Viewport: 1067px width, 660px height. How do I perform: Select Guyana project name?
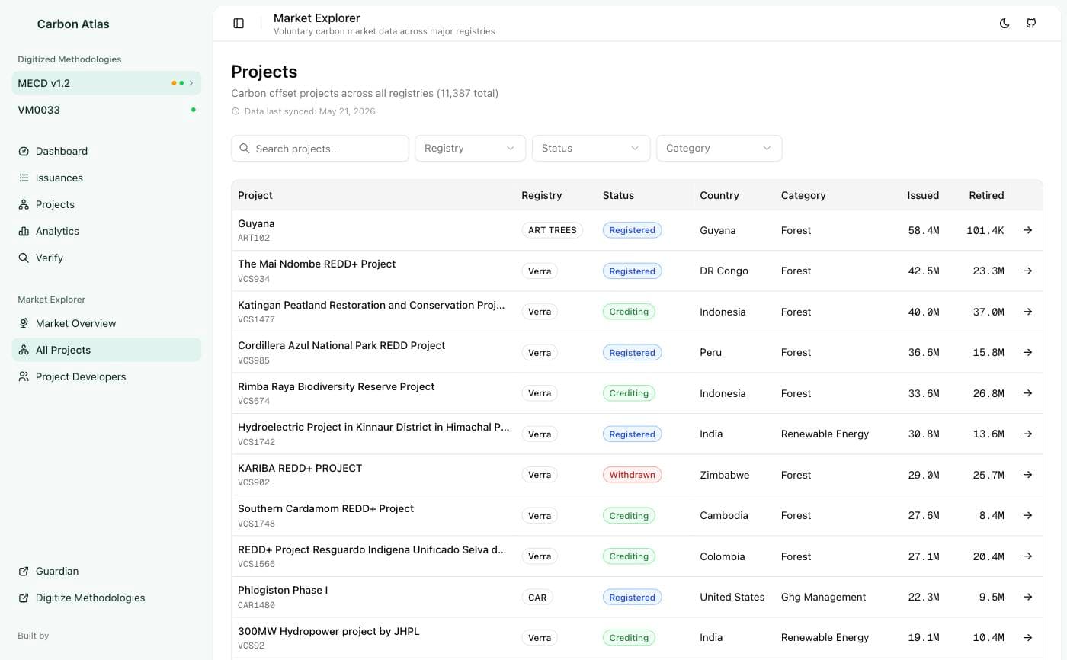point(256,223)
